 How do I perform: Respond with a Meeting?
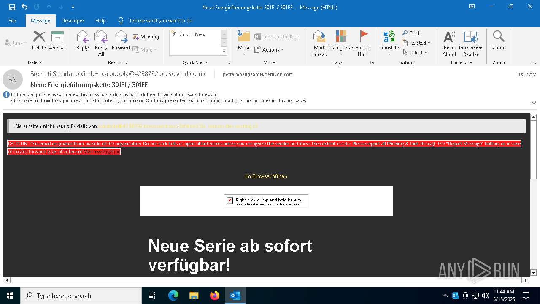tap(146, 37)
